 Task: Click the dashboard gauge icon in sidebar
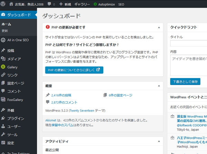coord(3,14)
